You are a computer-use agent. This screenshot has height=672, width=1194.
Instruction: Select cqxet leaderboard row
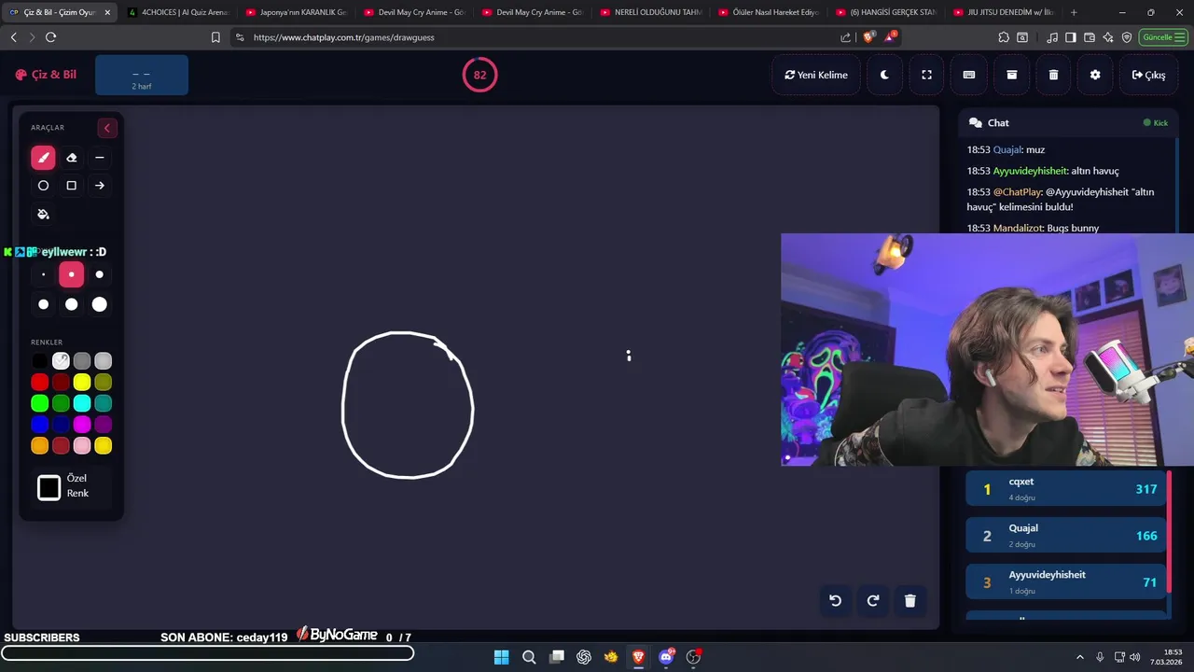click(1066, 489)
